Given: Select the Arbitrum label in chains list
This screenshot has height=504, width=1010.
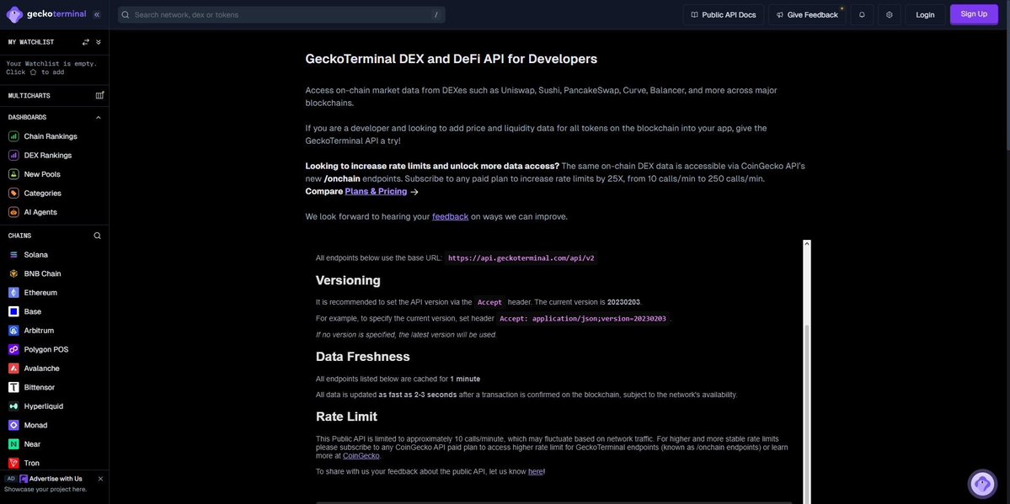Looking at the screenshot, I should 39,330.
